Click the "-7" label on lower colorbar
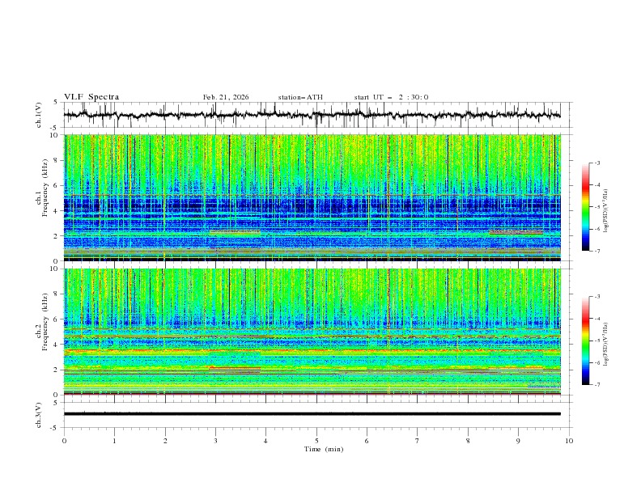Viewport: 641px width, 495px height. click(x=597, y=384)
